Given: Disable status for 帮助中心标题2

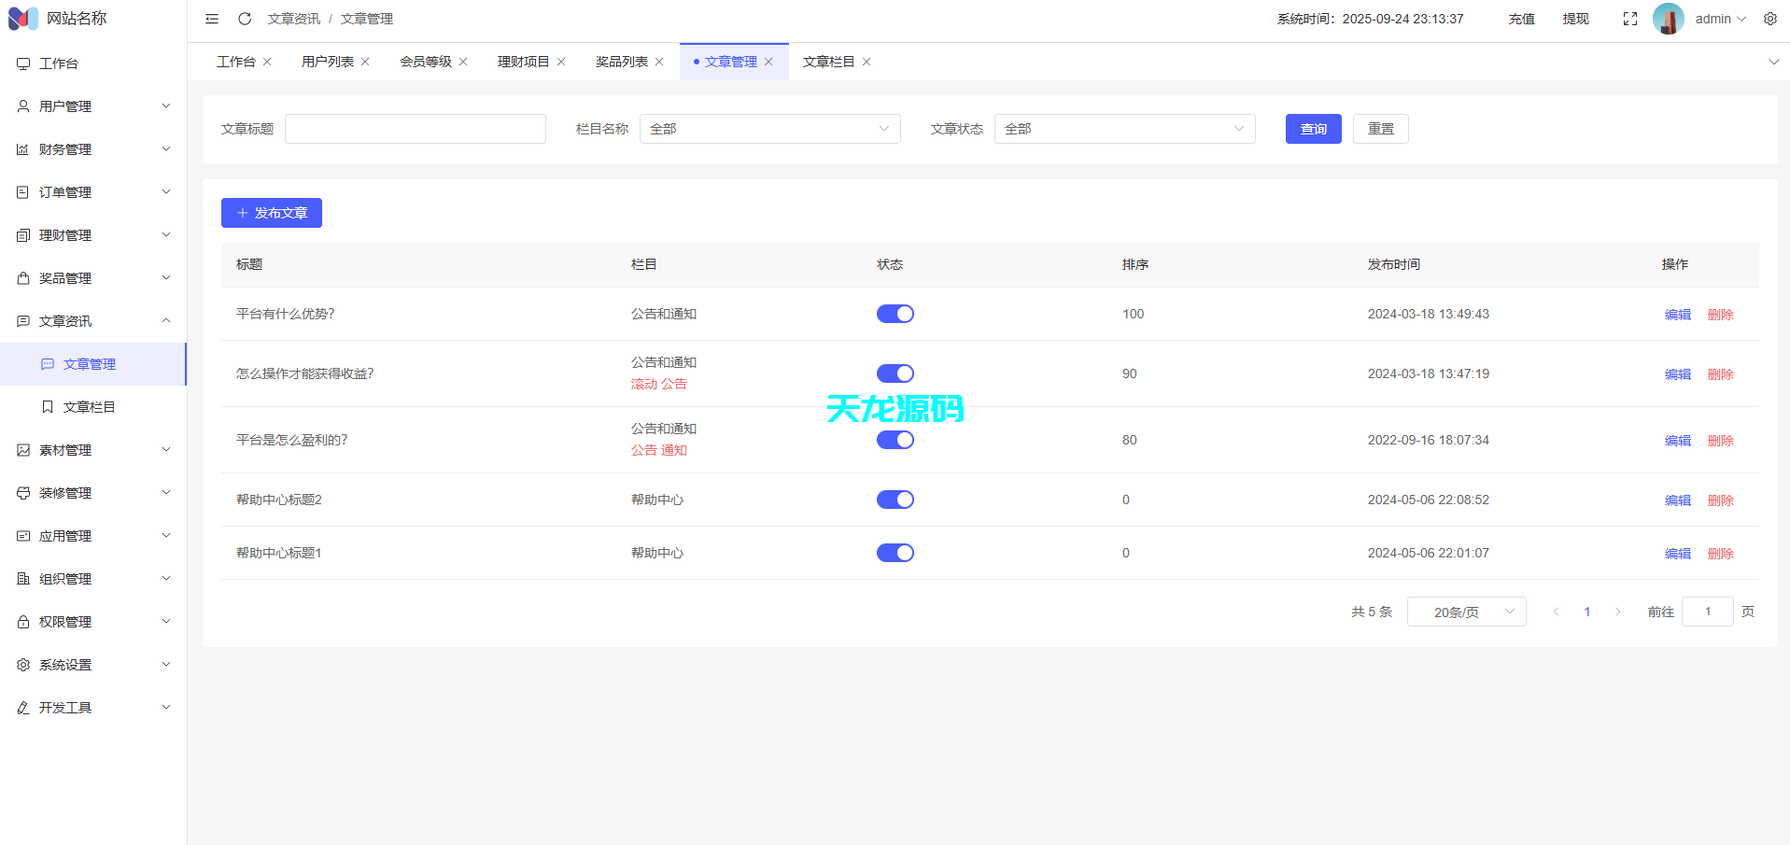Looking at the screenshot, I should [895, 500].
